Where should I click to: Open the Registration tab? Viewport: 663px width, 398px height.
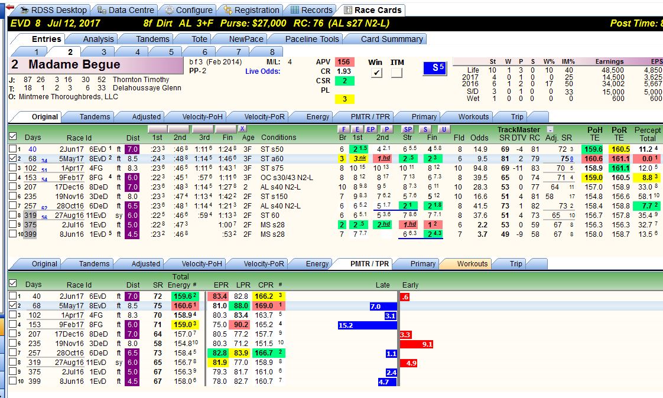pyautogui.click(x=252, y=9)
